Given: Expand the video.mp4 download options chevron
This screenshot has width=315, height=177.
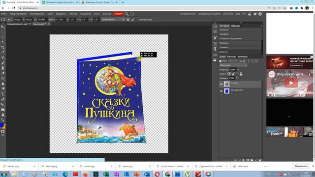Looking at the screenshot, I should point(265,166).
